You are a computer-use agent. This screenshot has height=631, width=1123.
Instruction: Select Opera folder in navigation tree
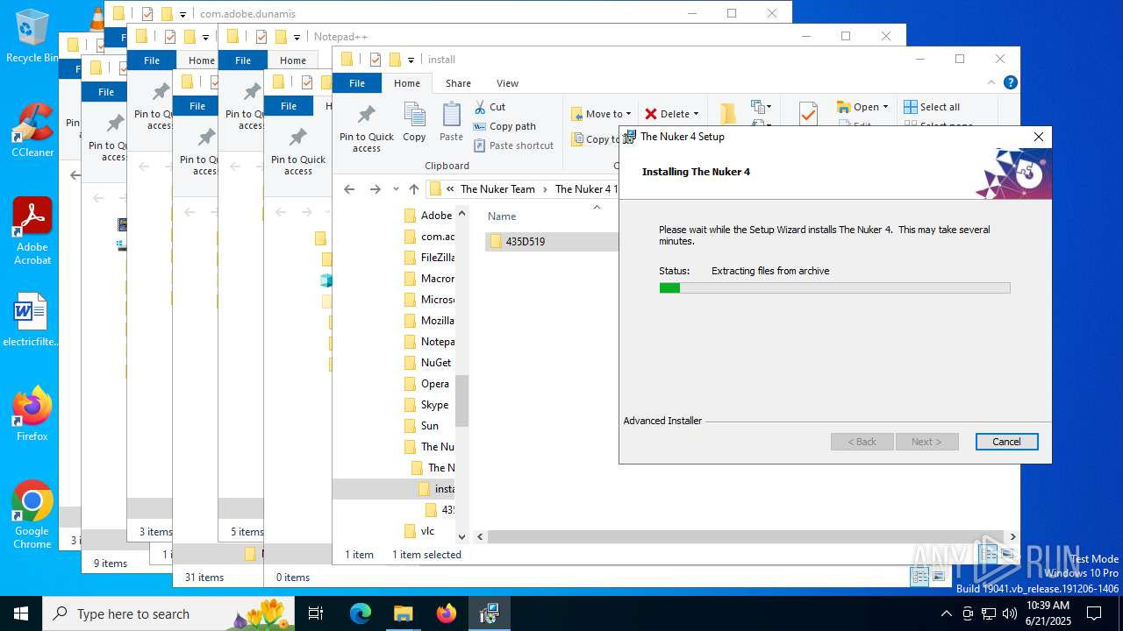pyautogui.click(x=426, y=384)
